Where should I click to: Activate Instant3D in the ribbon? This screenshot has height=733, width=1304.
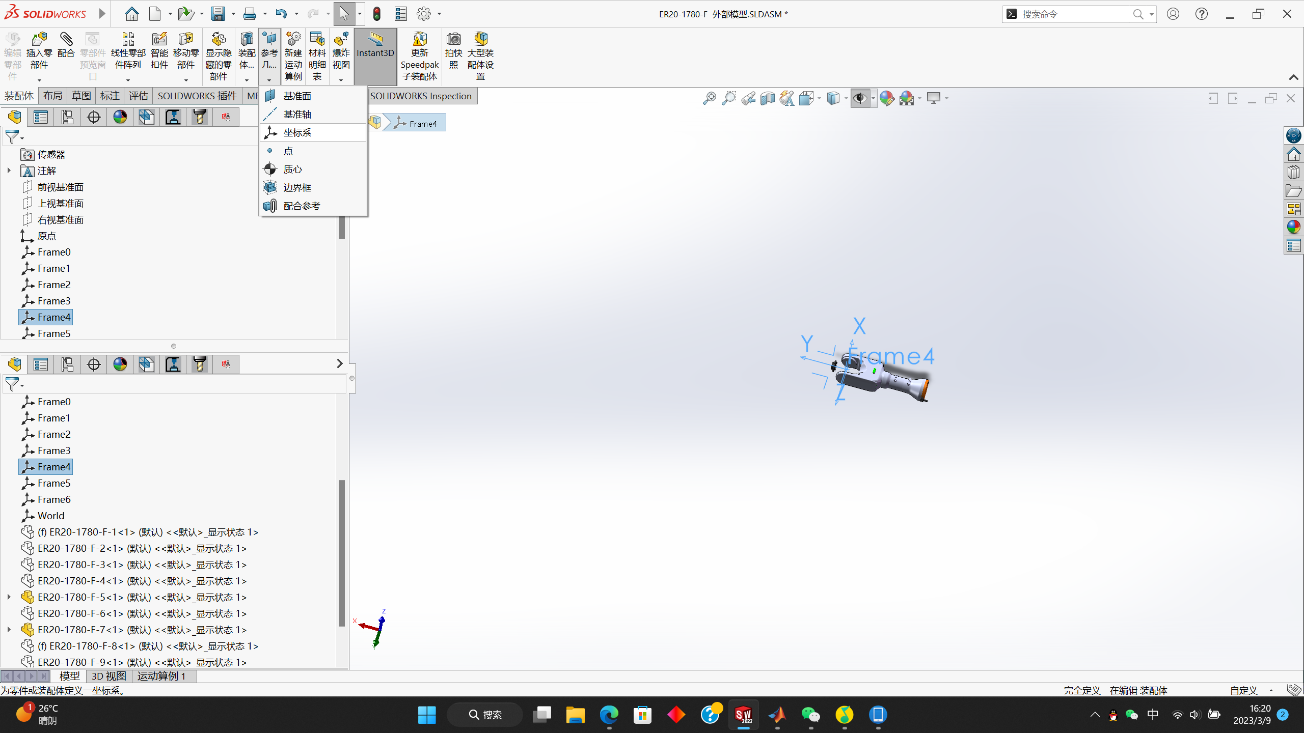pyautogui.click(x=375, y=51)
